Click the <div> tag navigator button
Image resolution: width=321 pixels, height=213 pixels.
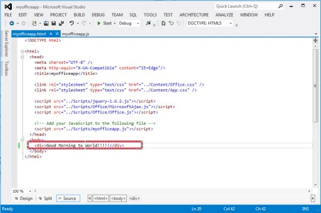tap(134, 199)
